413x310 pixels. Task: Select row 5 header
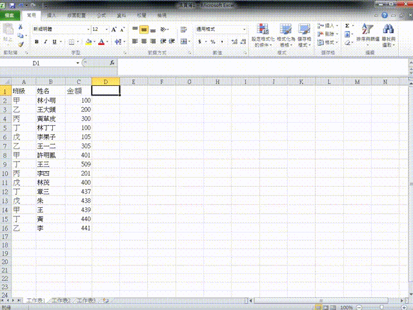click(5, 128)
